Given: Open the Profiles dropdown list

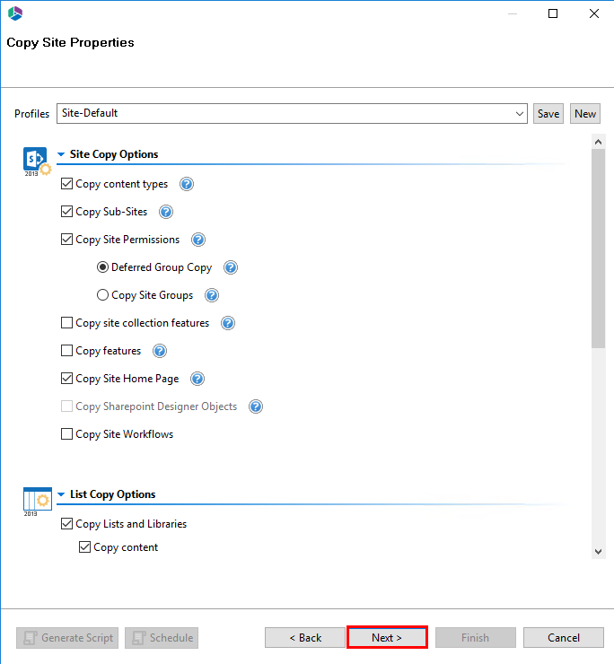Looking at the screenshot, I should [521, 114].
